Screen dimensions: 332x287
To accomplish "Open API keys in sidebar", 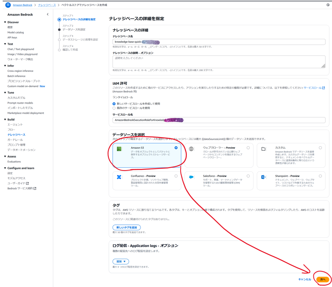I will pos(12,38).
